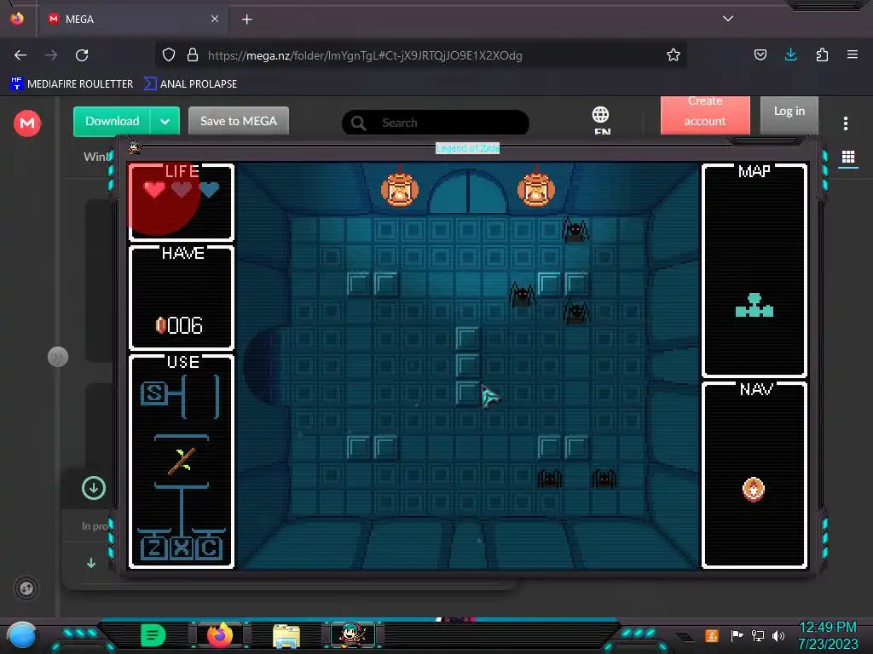Click the right orange lantern in game
The width and height of the screenshot is (873, 654).
tap(536, 190)
